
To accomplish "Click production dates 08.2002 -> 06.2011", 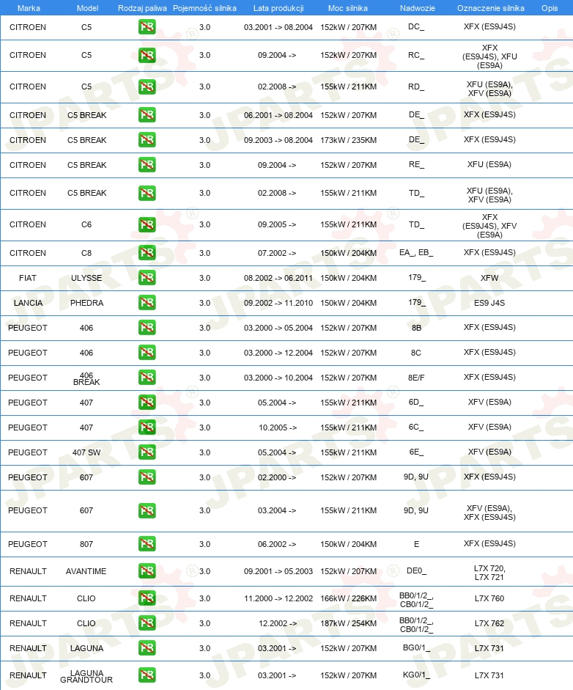I will point(278,278).
